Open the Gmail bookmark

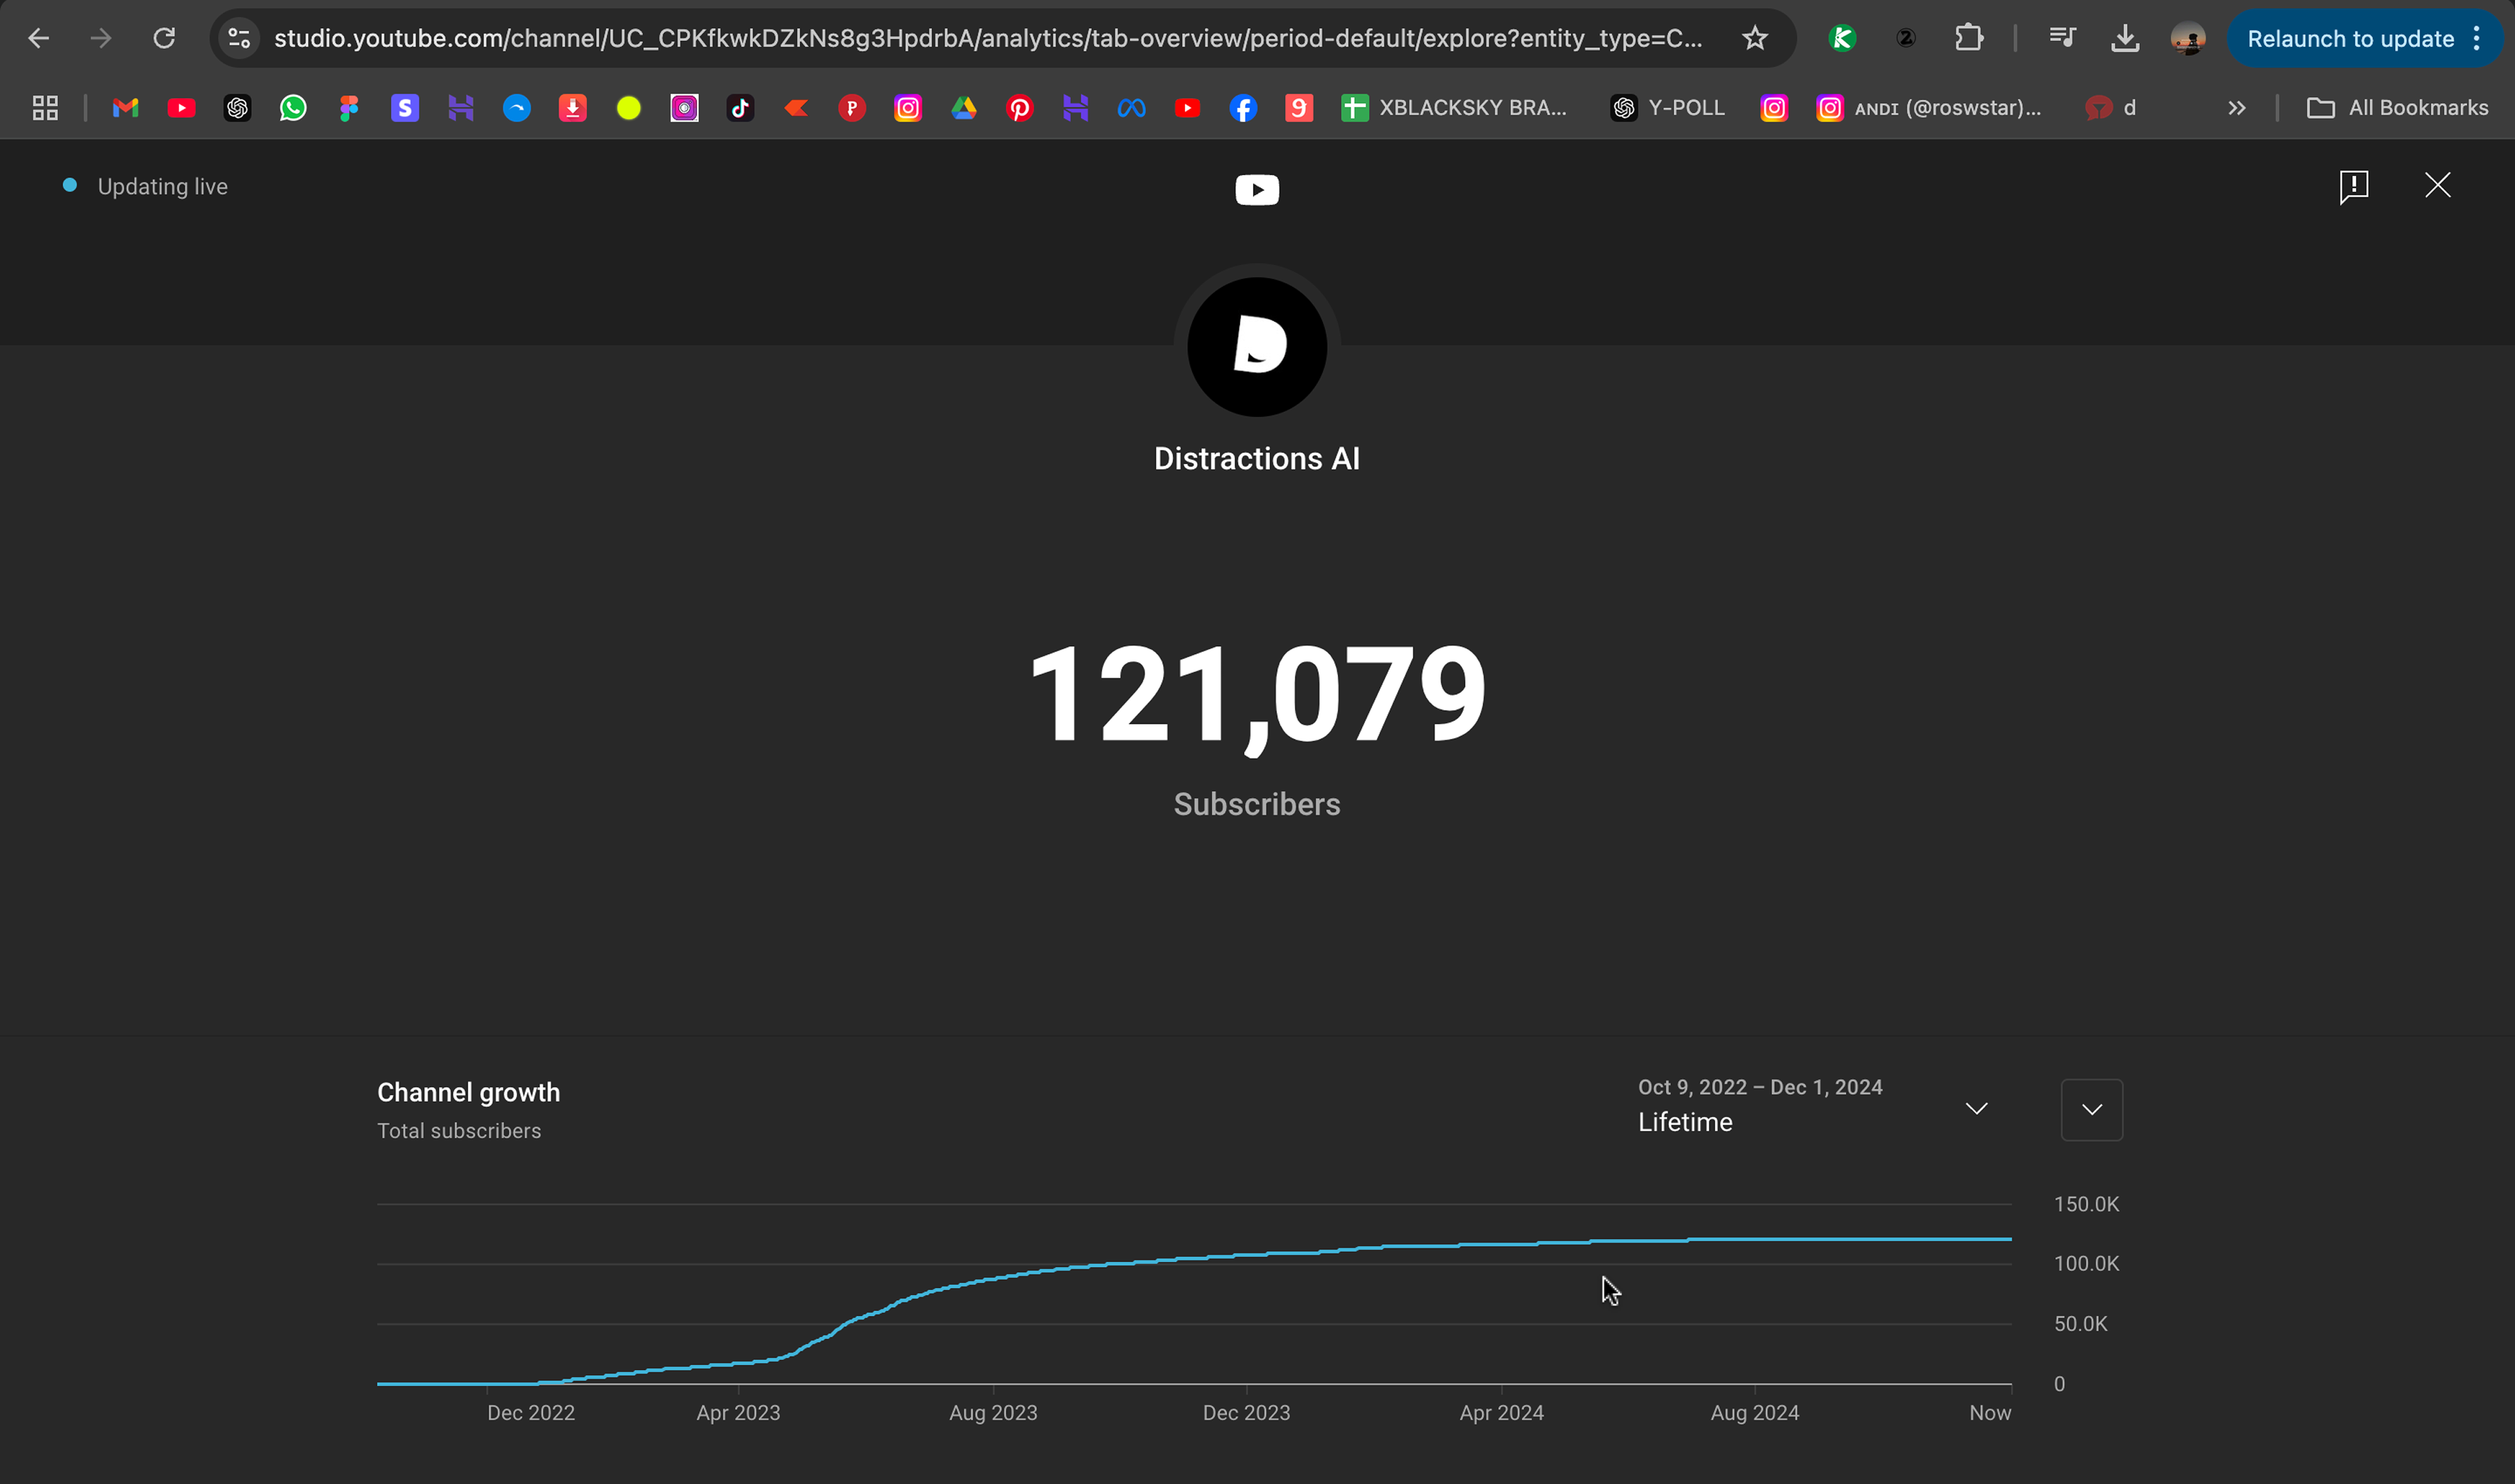click(x=125, y=108)
